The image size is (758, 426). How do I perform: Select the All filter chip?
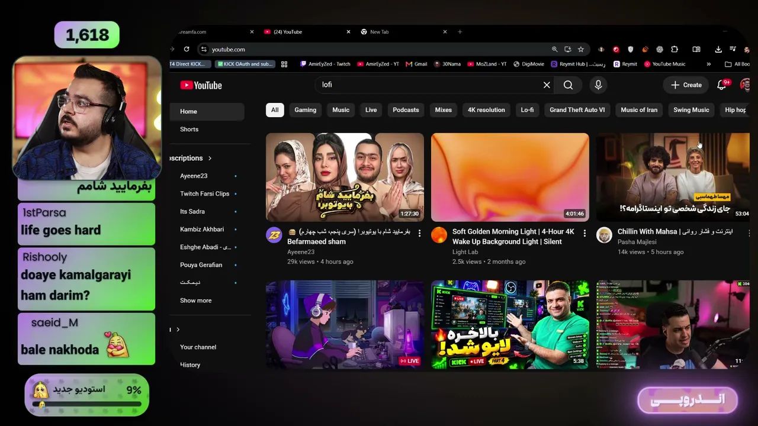point(275,110)
